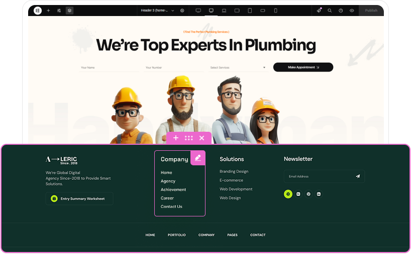
Task: Switch to laptop responsive view
Action: (224, 10)
